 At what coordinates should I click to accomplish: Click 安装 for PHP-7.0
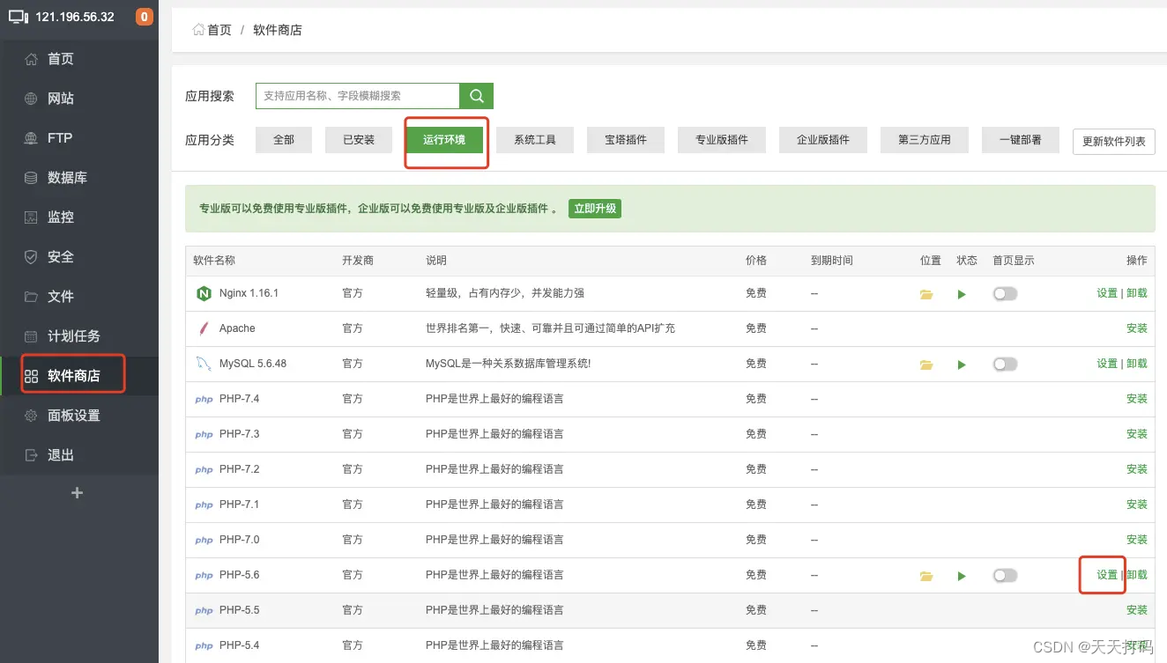[1137, 540]
